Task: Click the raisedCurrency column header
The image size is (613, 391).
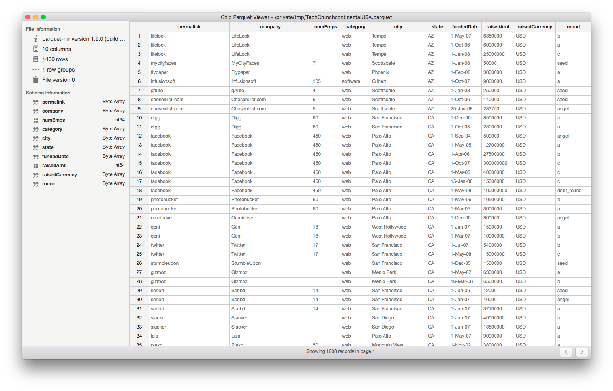Action: click(x=535, y=27)
